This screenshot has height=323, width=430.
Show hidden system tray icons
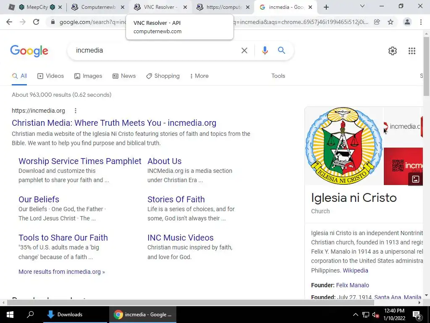pyautogui.click(x=355, y=315)
